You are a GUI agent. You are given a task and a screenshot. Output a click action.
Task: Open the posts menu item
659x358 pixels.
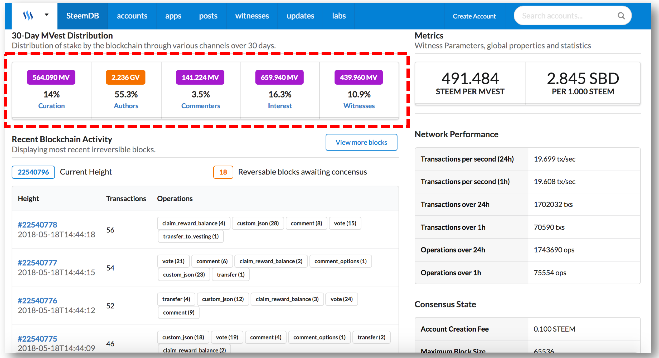tap(208, 16)
